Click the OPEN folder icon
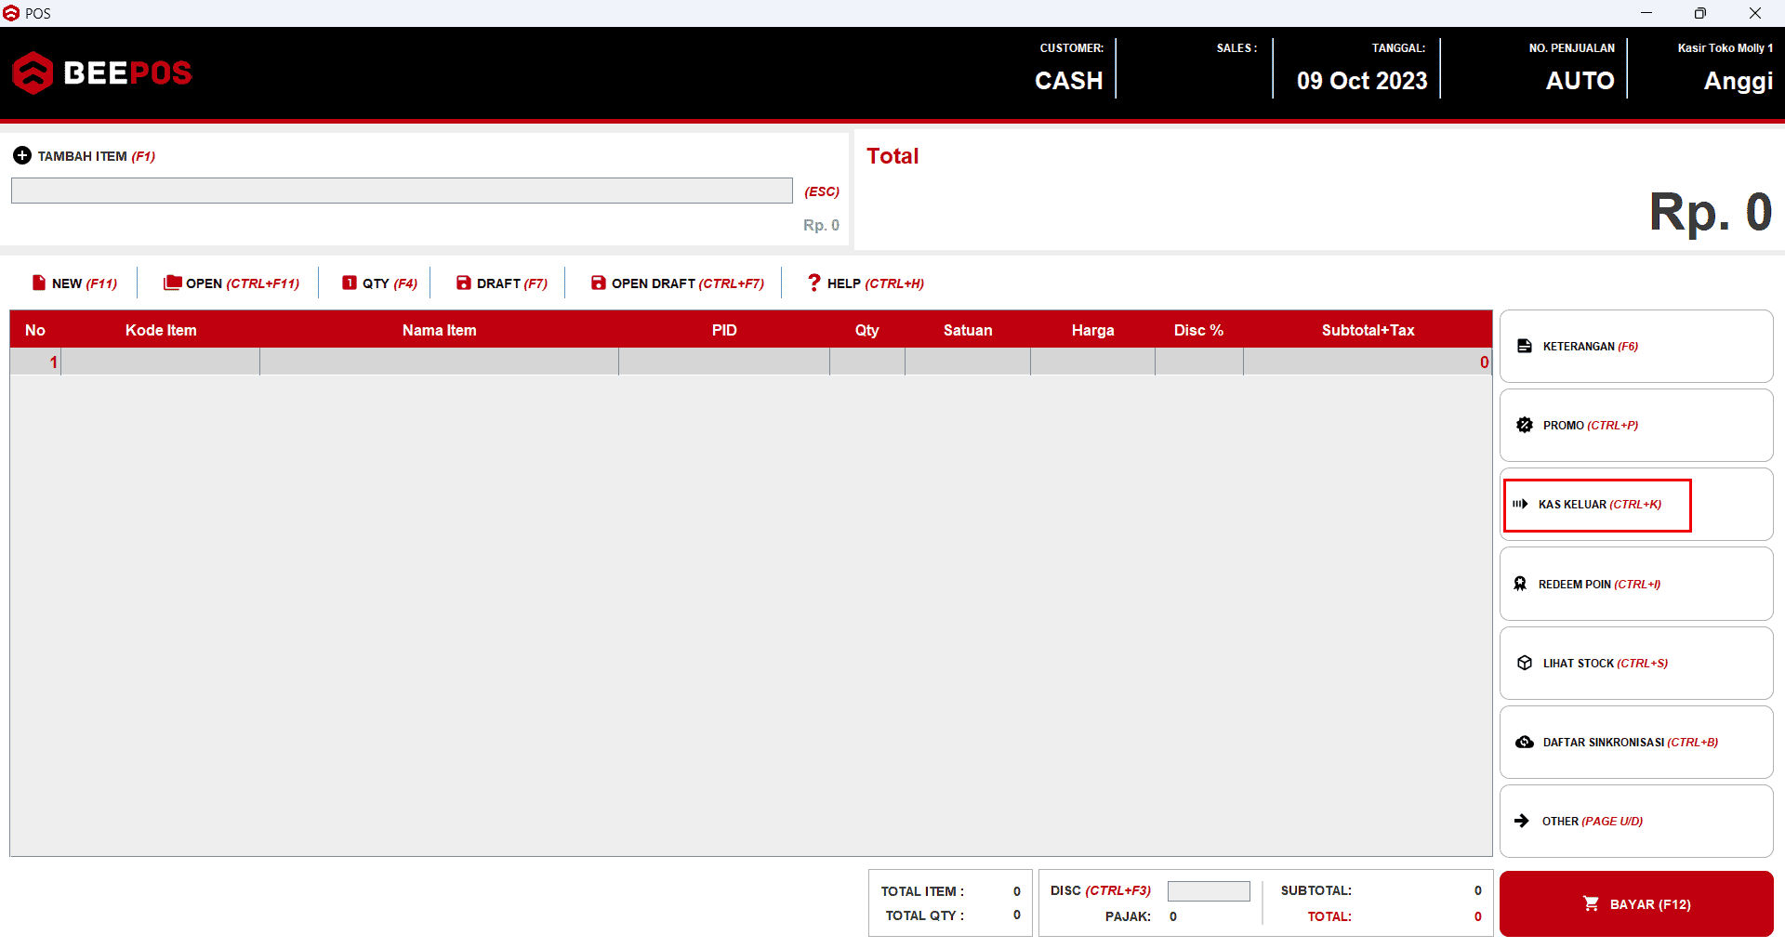 click(x=172, y=283)
